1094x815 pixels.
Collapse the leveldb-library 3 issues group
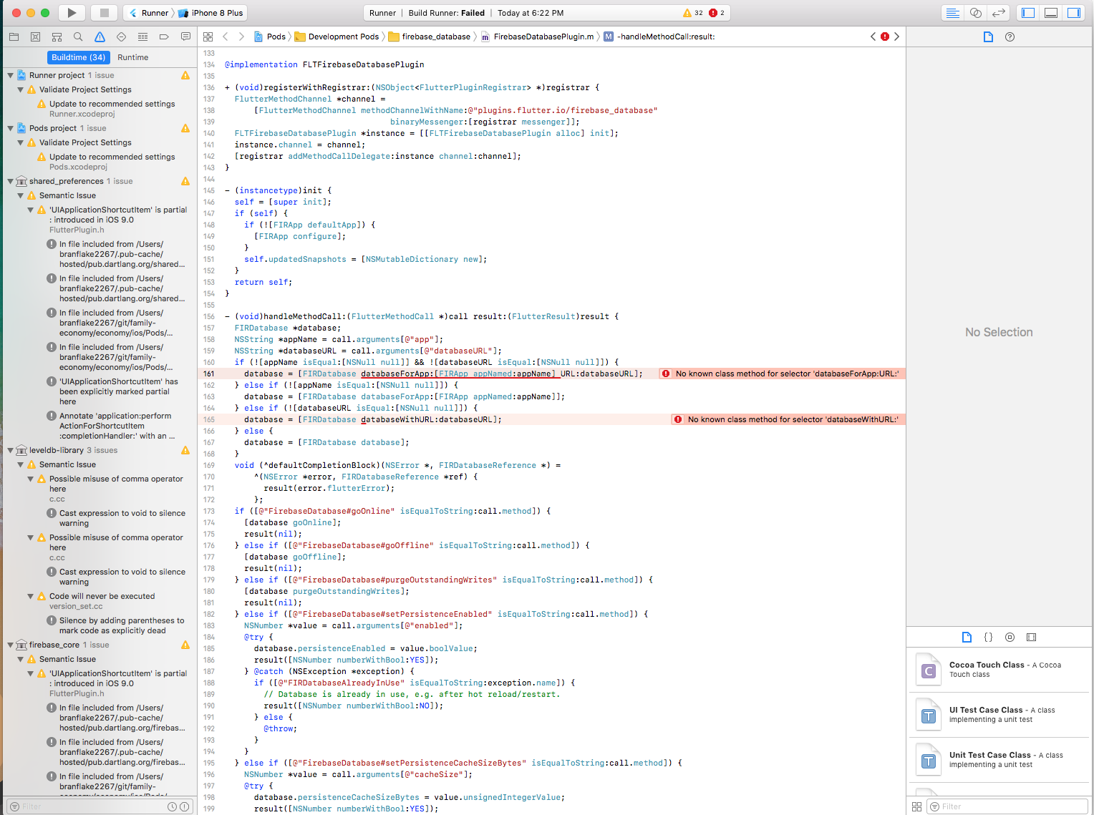[x=10, y=450]
